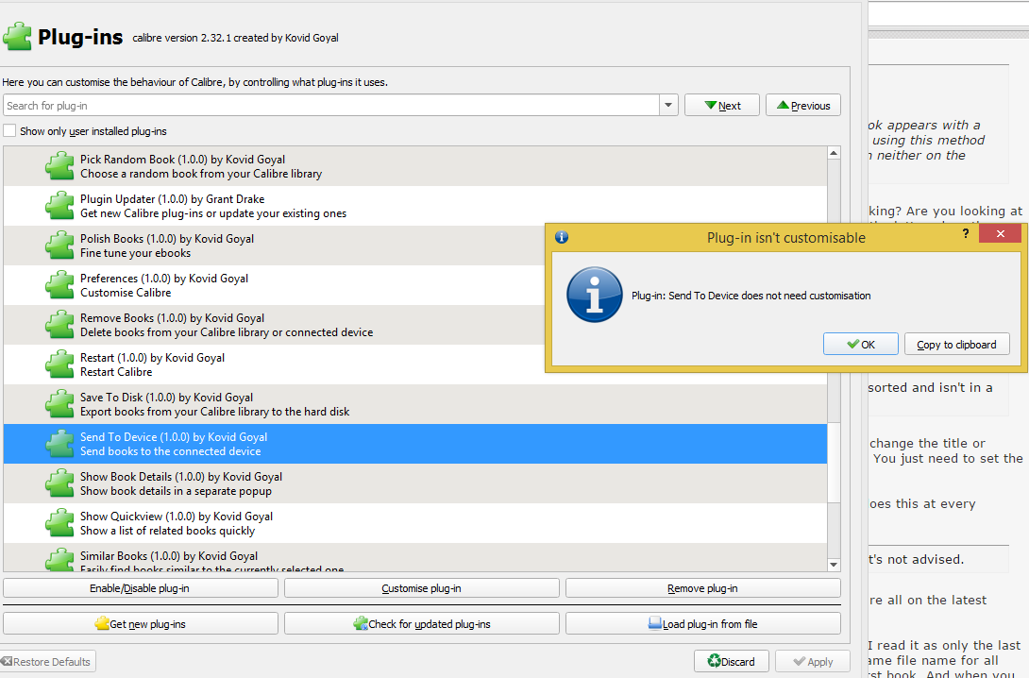Image resolution: width=1029 pixels, height=678 pixels.
Task: Click Remove plug-in button
Action: coord(703,588)
